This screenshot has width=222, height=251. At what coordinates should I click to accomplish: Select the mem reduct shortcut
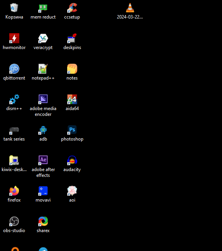point(43,8)
